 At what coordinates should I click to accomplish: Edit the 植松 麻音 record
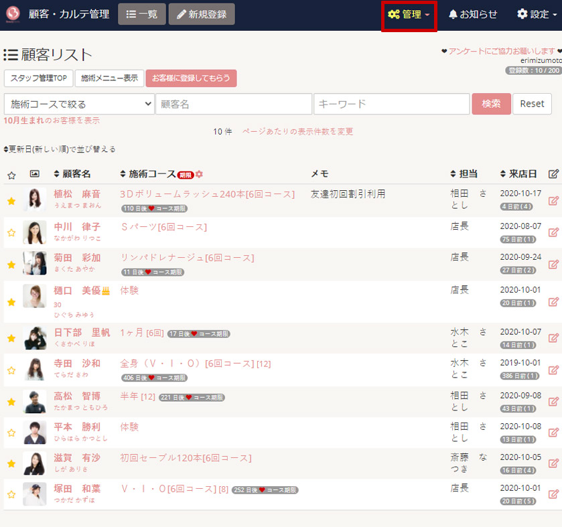pos(553,201)
